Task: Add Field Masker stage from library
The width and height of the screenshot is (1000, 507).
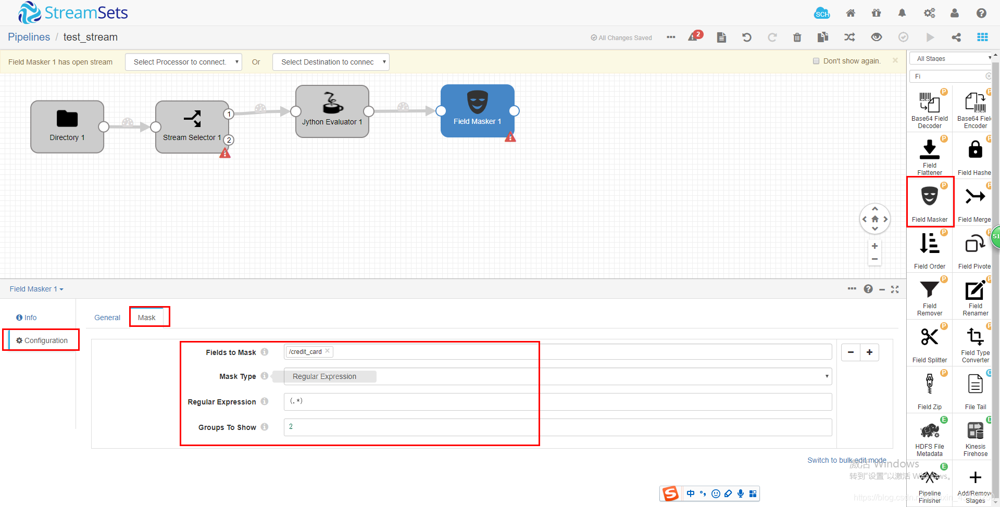Action: (x=930, y=202)
